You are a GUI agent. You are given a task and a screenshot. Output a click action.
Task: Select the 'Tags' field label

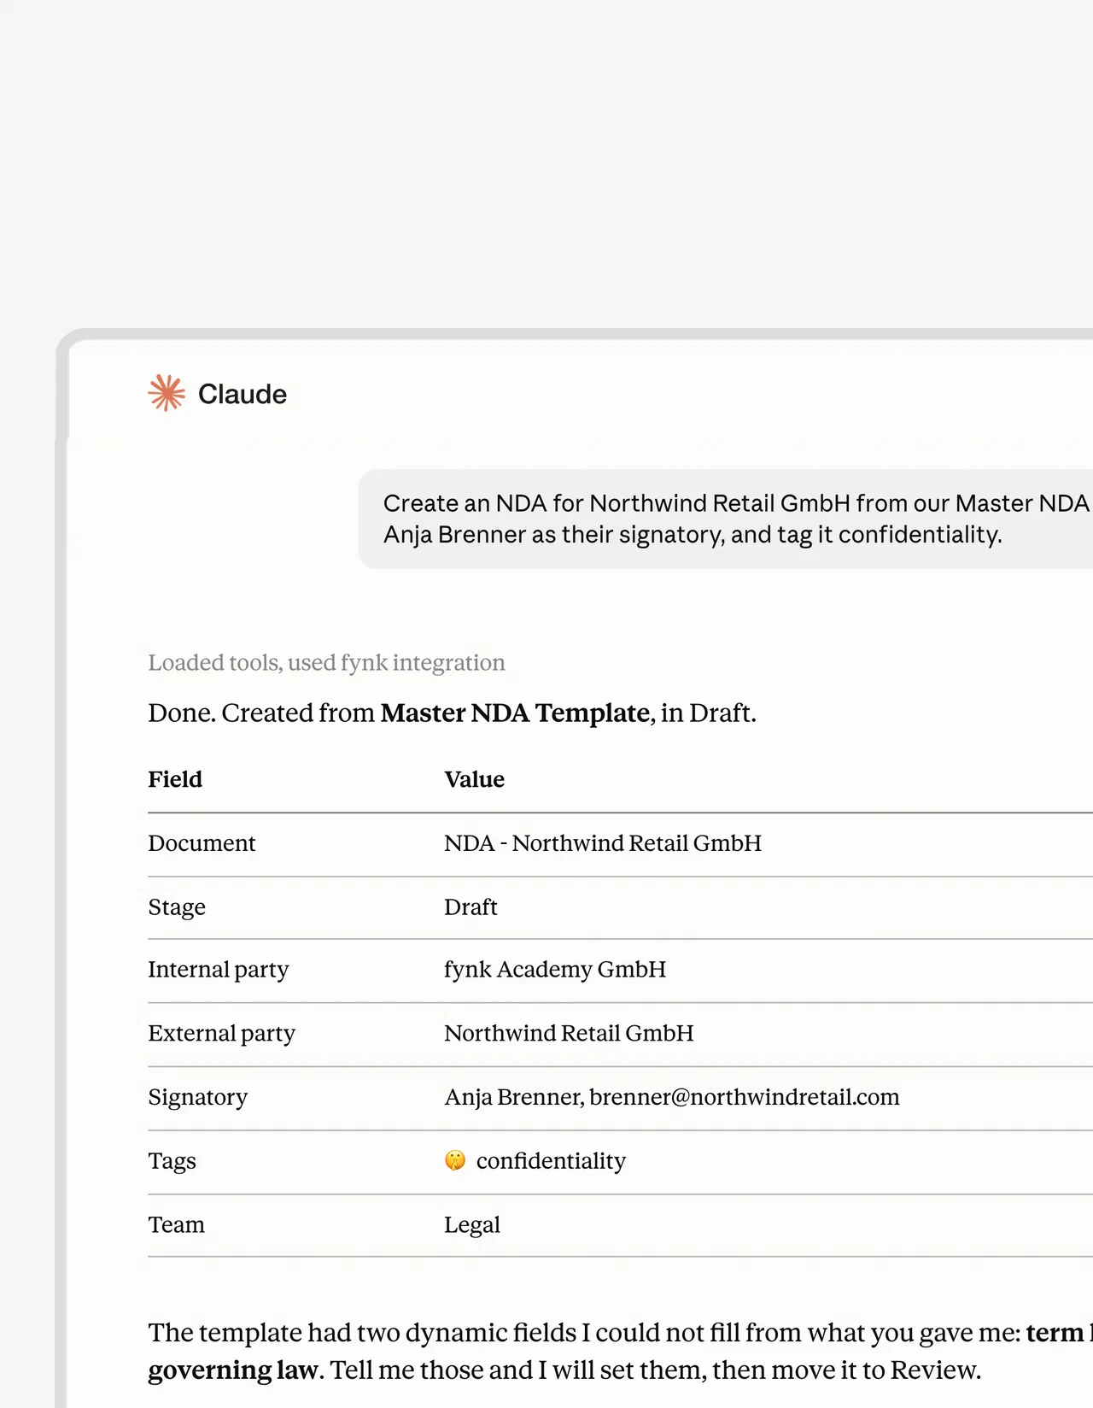172,1161
